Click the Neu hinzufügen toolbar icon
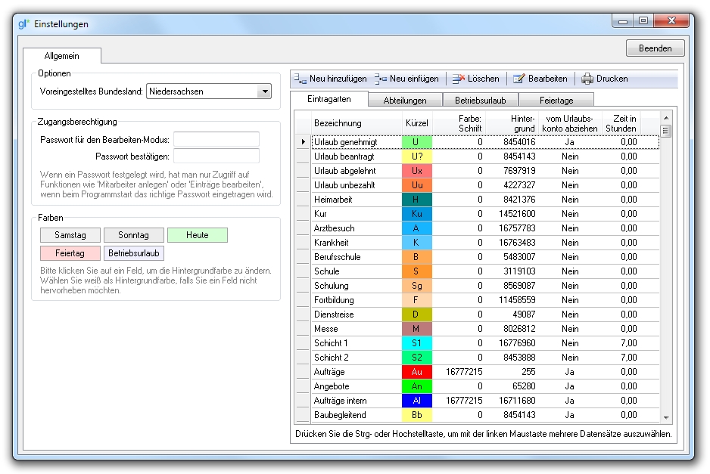710x474 pixels. 300,79
